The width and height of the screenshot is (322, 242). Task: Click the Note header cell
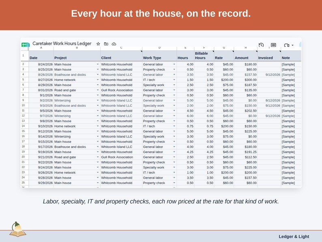click(x=291, y=56)
